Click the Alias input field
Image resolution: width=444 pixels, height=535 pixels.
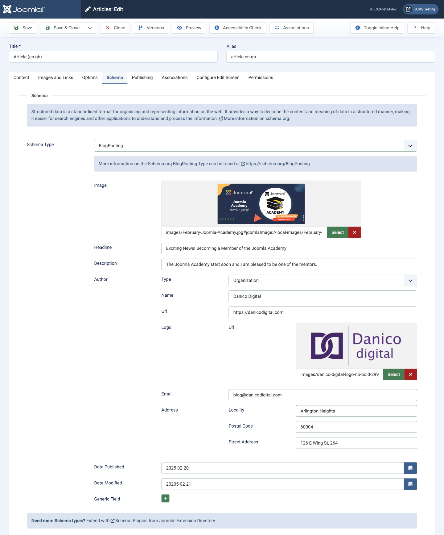(x=331, y=57)
